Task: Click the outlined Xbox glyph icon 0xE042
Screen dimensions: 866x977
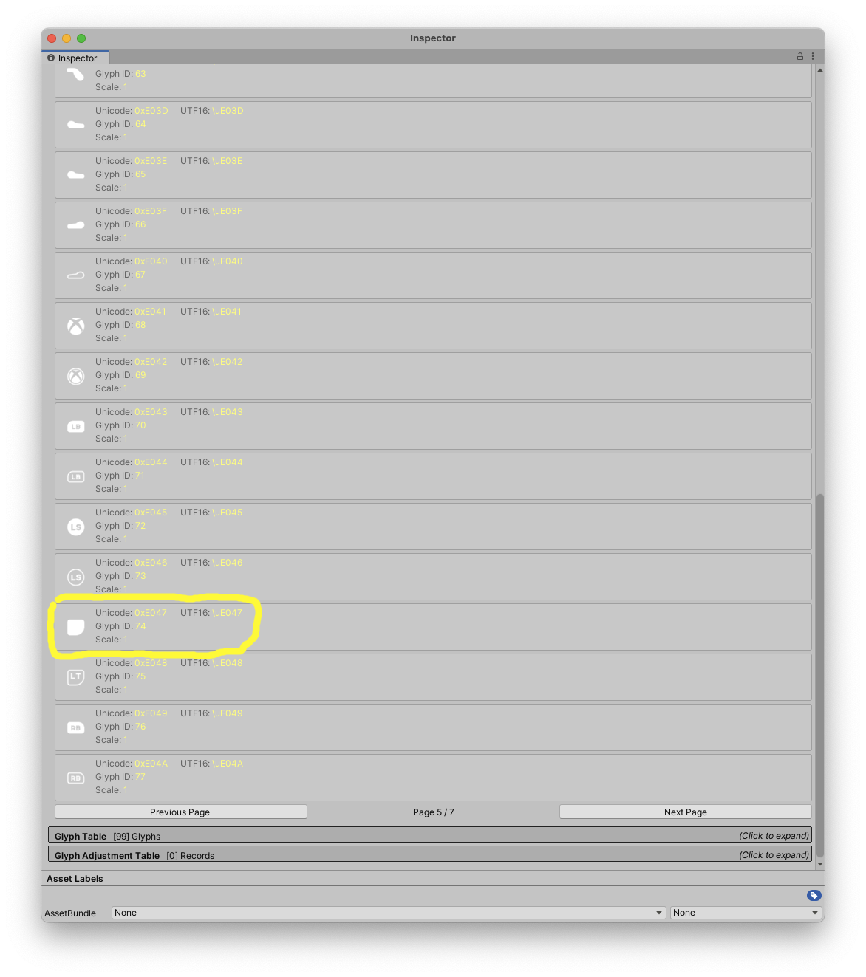Action: tap(76, 376)
